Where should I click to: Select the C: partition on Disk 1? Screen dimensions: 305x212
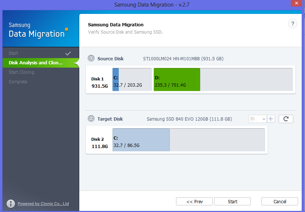tap(131, 79)
